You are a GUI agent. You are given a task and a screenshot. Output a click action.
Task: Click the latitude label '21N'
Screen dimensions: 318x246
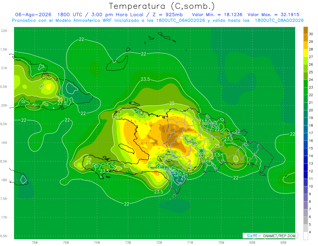(x=4, y=68)
